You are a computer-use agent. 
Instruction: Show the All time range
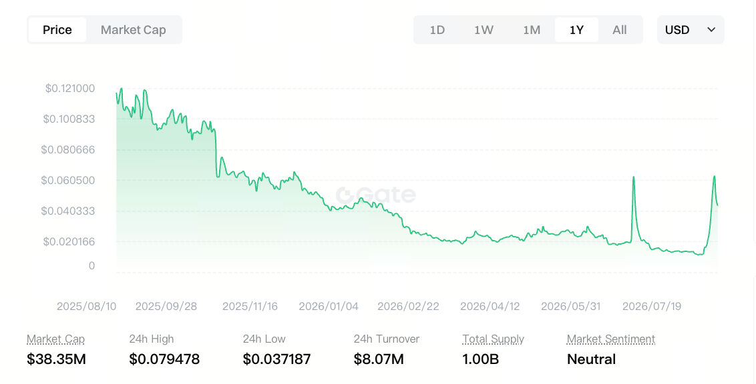pyautogui.click(x=620, y=30)
